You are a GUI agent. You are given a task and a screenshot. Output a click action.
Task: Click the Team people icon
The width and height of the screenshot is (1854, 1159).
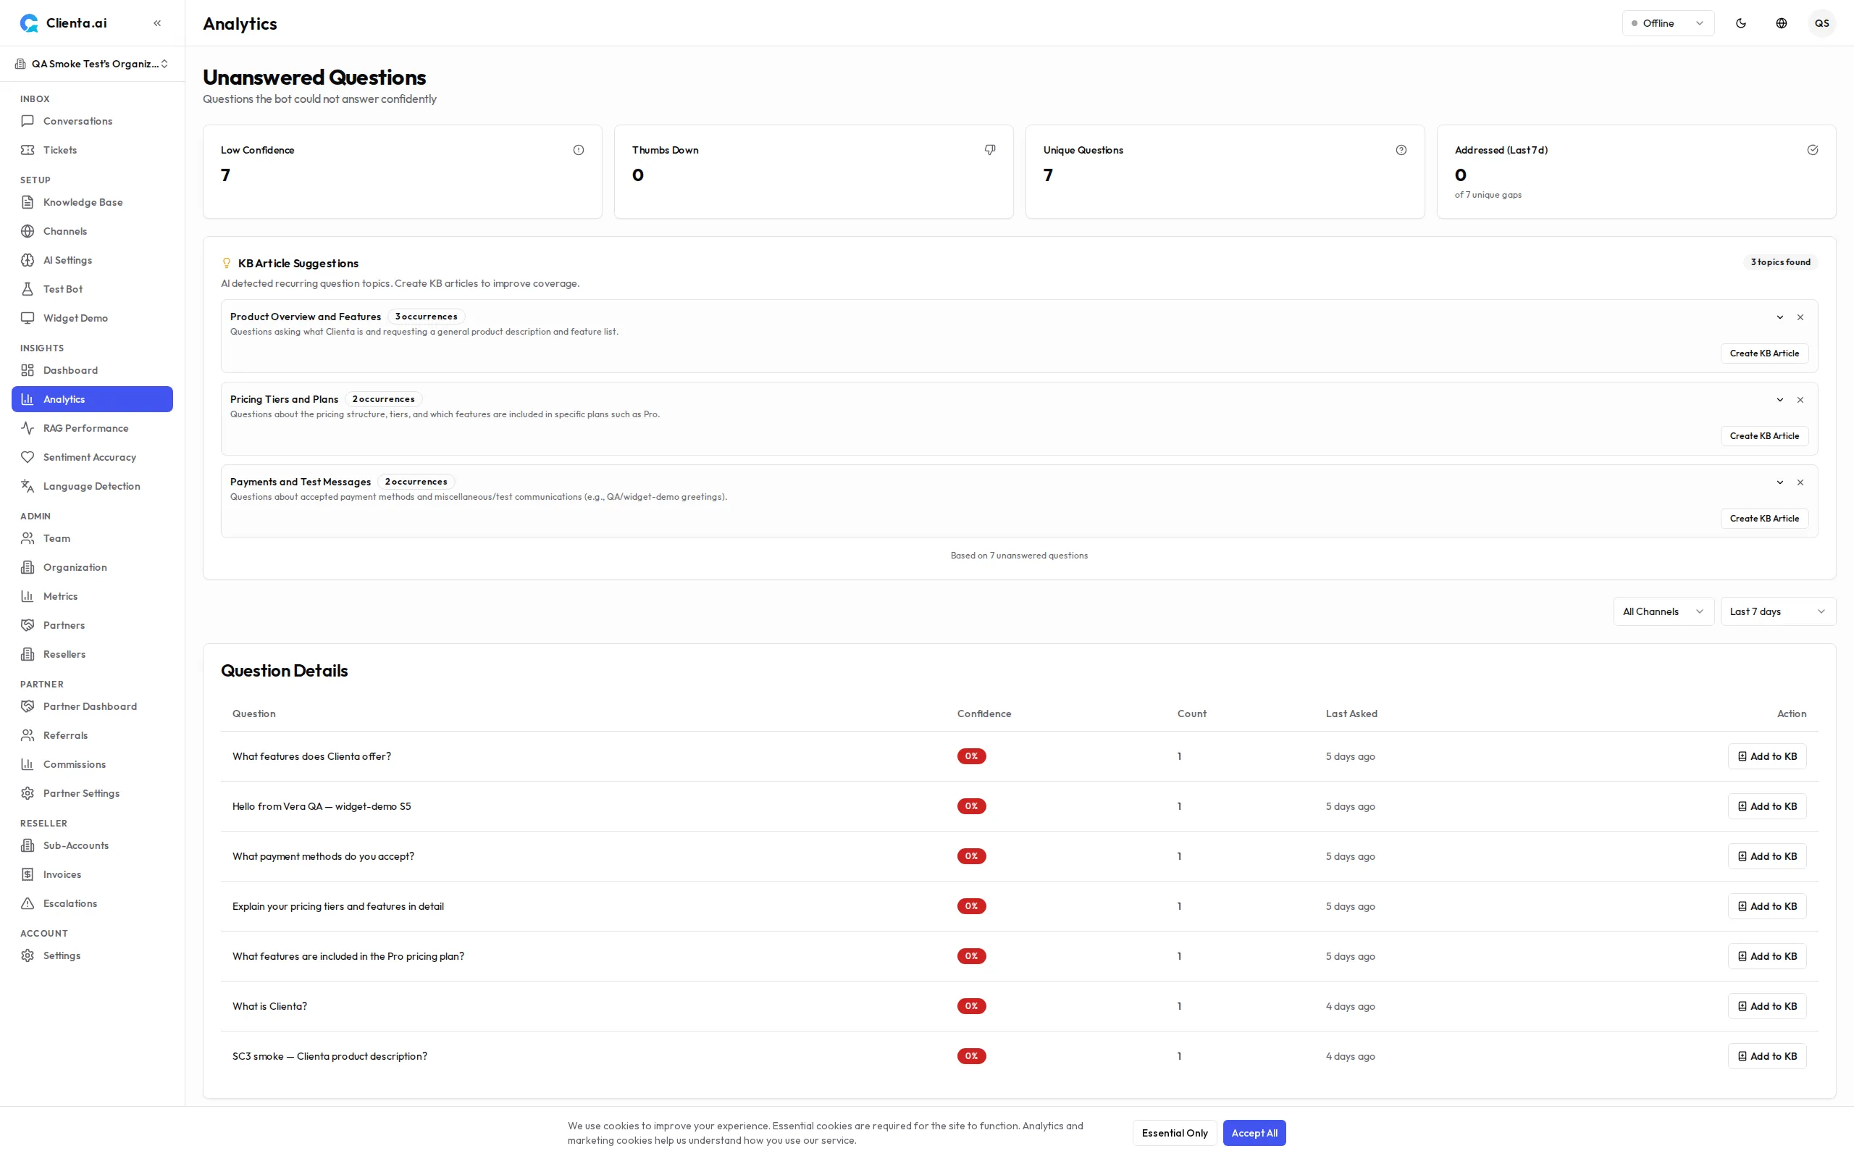(28, 538)
